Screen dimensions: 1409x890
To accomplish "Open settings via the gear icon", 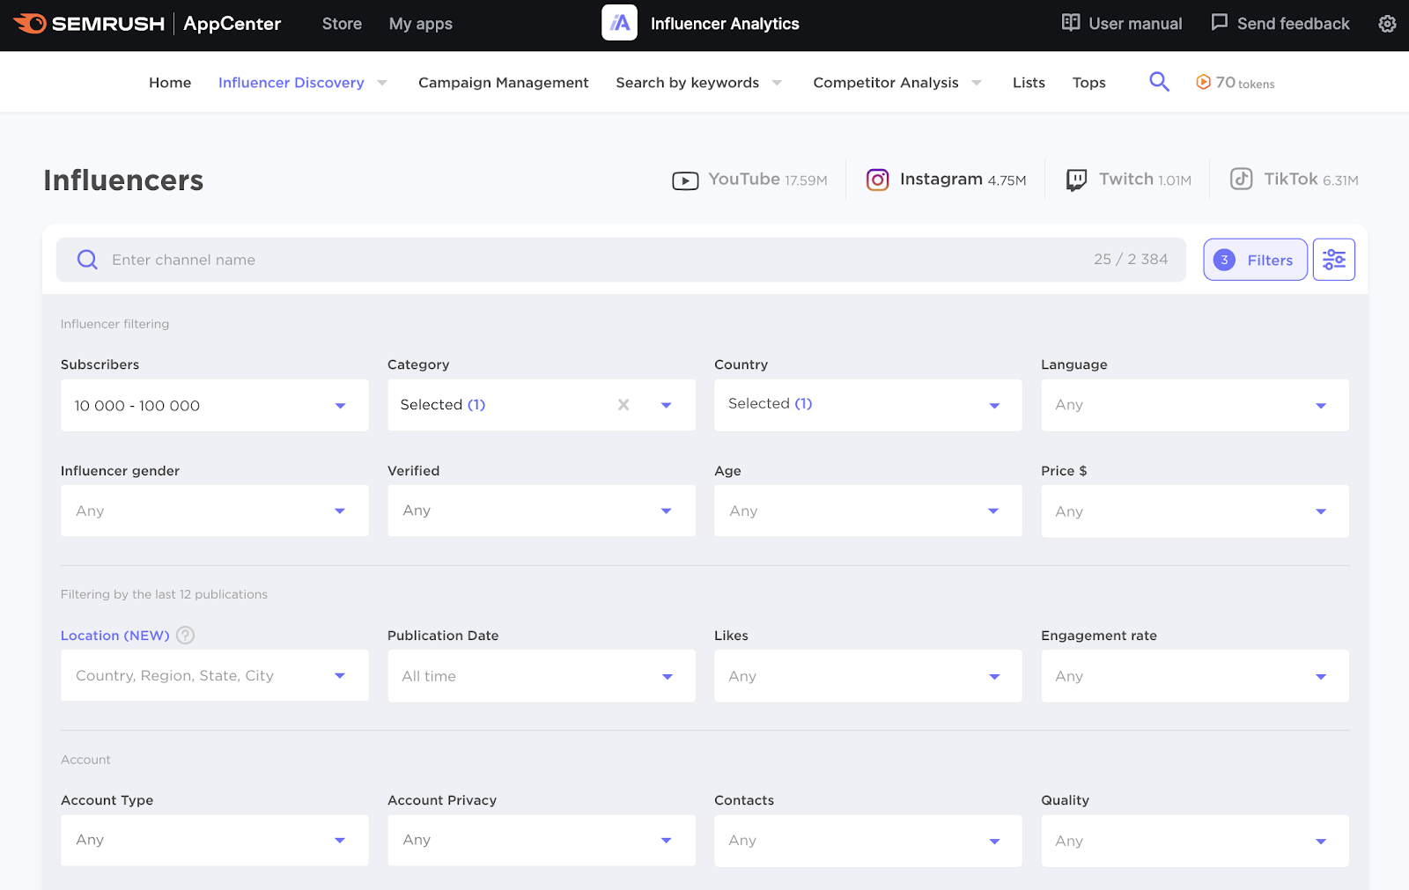I will 1387,24.
